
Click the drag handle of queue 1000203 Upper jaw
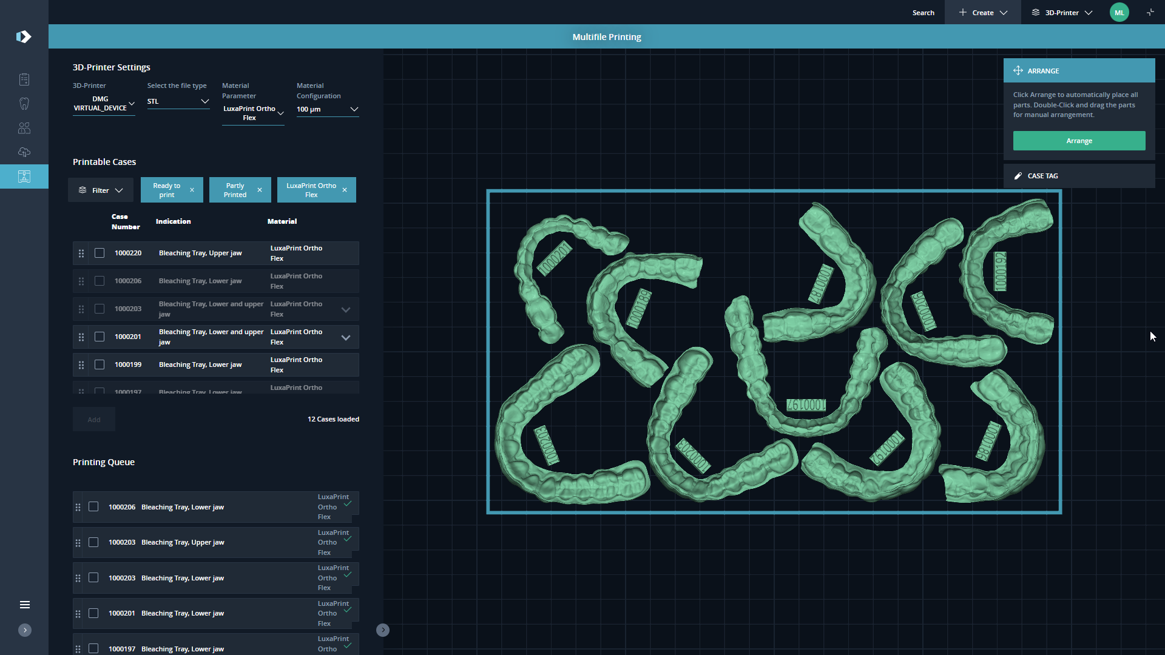click(78, 543)
